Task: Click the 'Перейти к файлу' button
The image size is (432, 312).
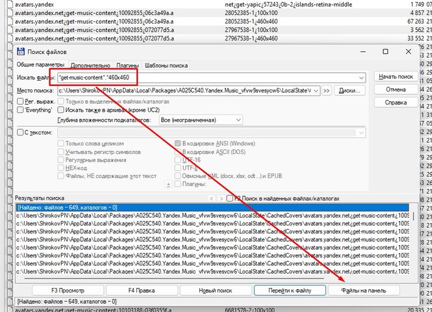Action: click(x=289, y=290)
